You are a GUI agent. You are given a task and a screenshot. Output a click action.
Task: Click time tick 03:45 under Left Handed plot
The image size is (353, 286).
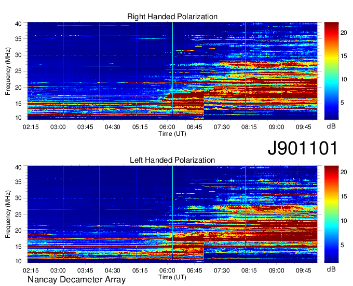point(85,270)
